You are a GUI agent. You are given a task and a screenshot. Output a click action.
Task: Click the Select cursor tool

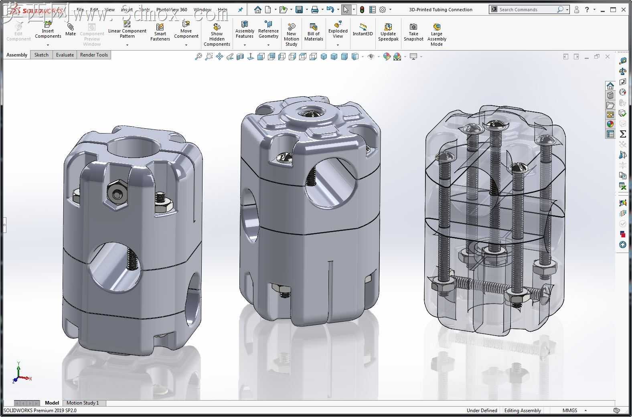[346, 10]
